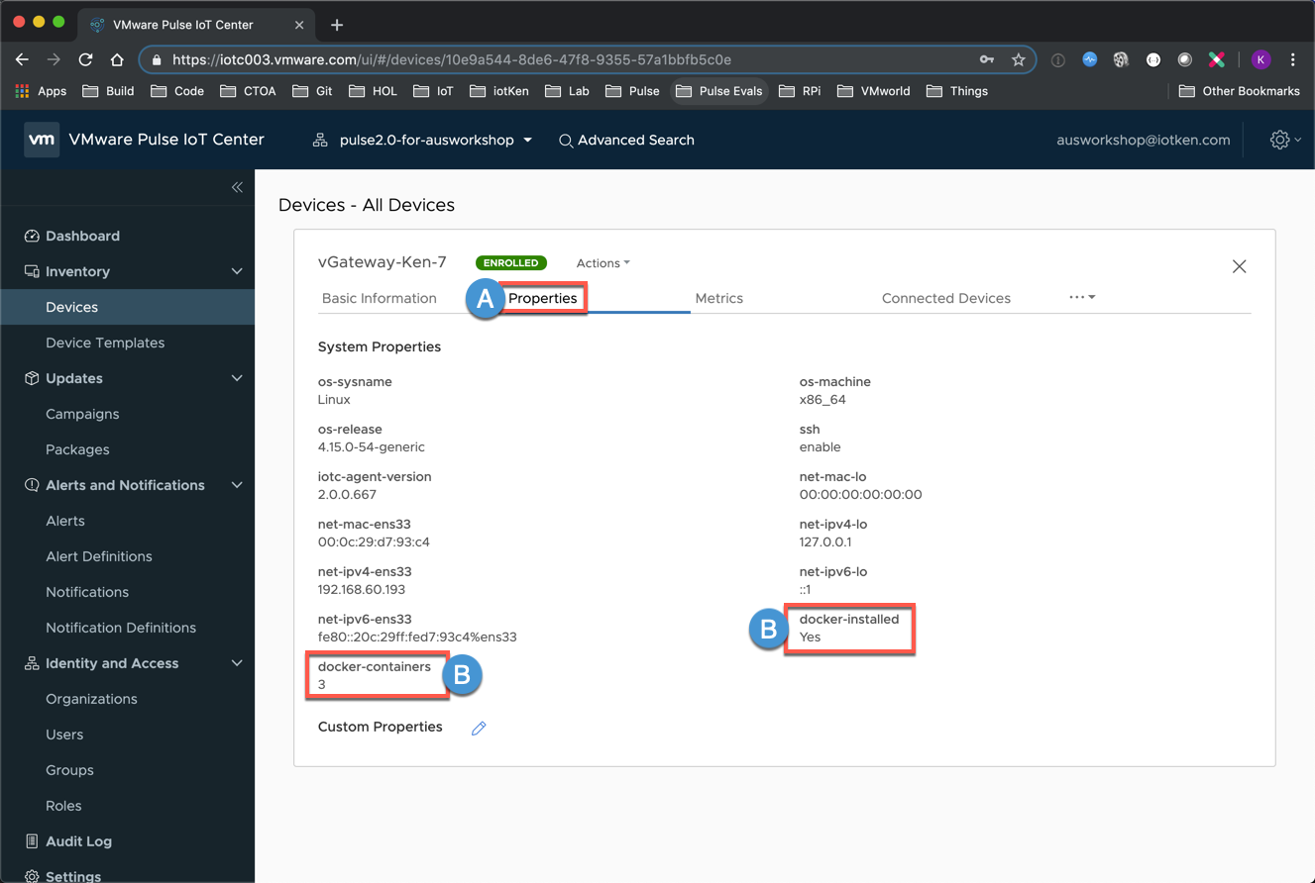Close the vGateway-Ken-7 device panel
The height and width of the screenshot is (883, 1315).
click(x=1239, y=266)
